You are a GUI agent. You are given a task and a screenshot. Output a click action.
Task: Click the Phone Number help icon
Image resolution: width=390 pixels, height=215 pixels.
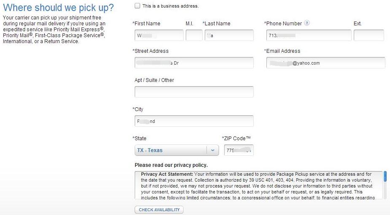[307, 23]
